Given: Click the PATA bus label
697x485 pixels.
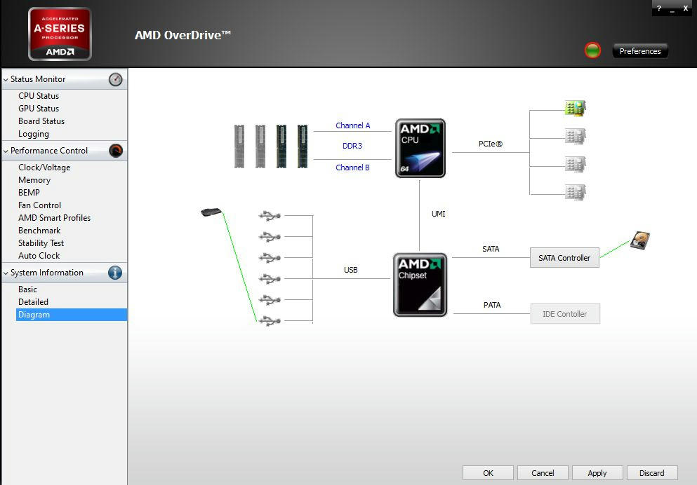Looking at the screenshot, I should [492, 305].
